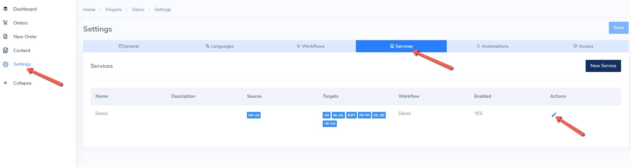Select Settings in the sidebar
Image resolution: width=631 pixels, height=167 pixels.
click(22, 64)
